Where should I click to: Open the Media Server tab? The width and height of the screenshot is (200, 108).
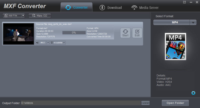[145, 8]
